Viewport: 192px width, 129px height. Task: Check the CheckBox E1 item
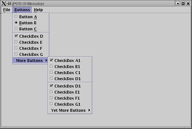(67, 92)
